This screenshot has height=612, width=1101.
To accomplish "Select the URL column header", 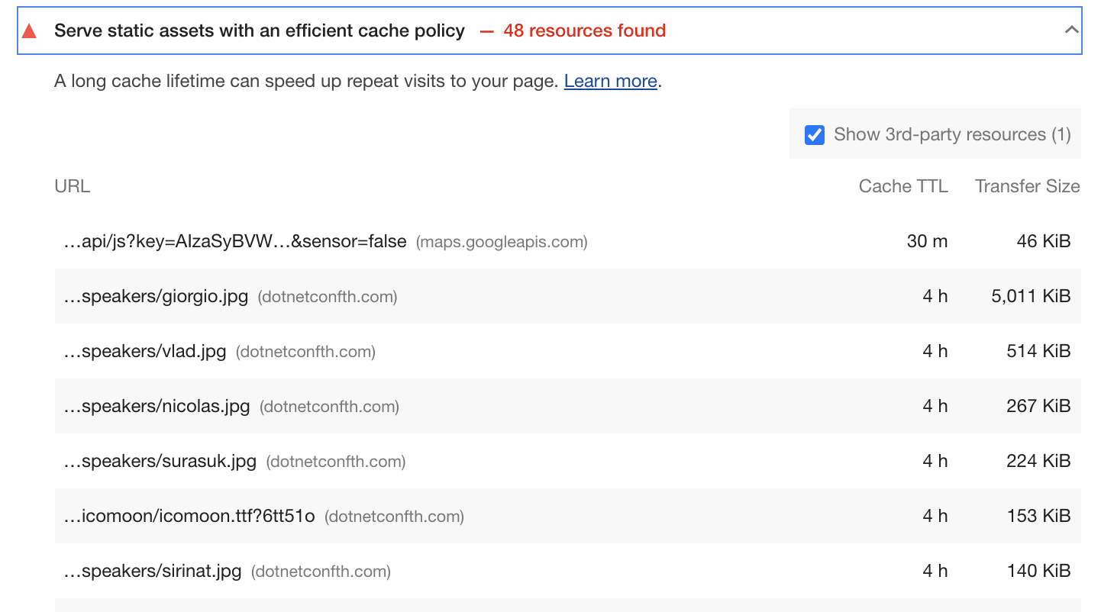I will (x=72, y=185).
